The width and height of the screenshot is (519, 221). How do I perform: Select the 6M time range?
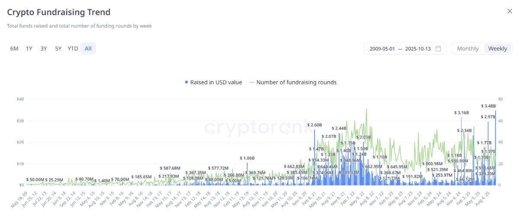coord(14,48)
